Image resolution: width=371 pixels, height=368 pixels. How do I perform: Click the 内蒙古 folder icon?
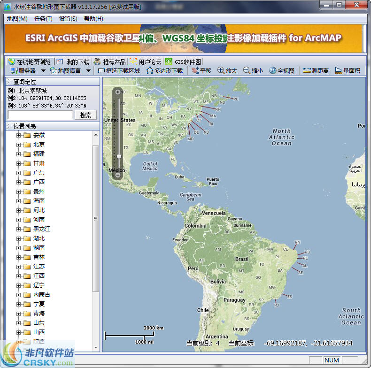point(27,295)
